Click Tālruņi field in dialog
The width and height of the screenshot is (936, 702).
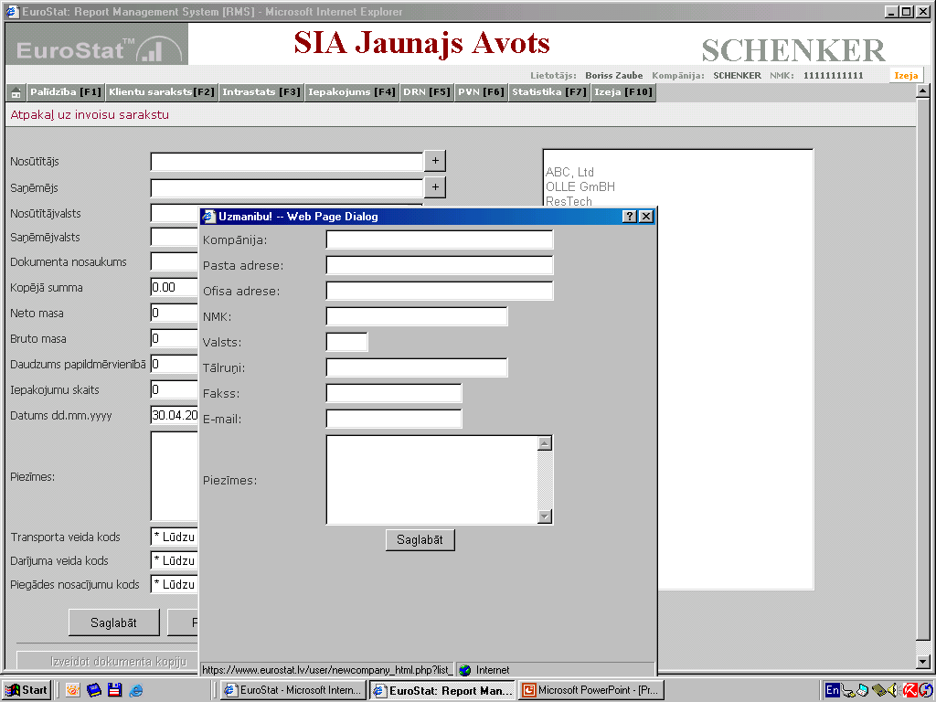pos(417,367)
